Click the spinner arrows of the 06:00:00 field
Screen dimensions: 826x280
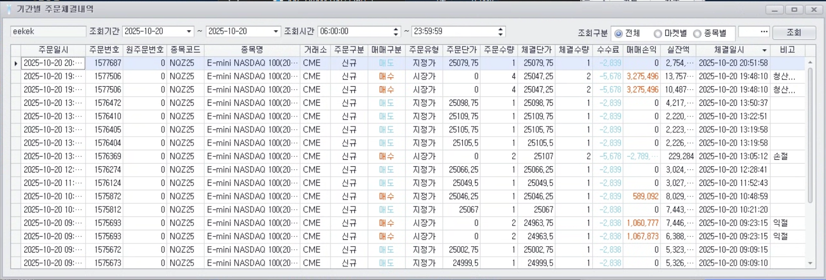pos(397,32)
